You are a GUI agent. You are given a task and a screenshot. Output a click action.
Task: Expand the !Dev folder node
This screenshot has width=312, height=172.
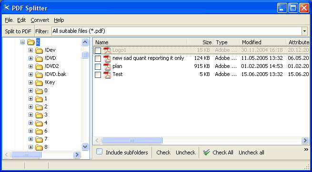pyautogui.click(x=30, y=50)
